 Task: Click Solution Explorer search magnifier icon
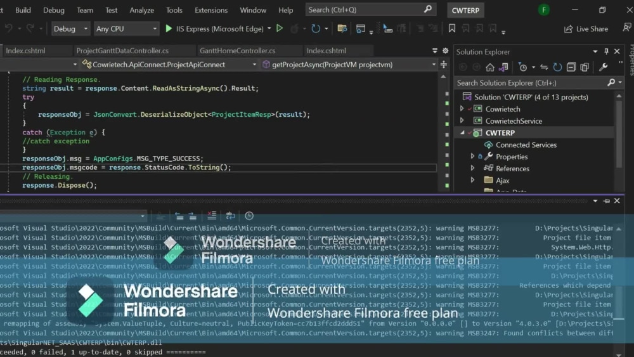611,82
